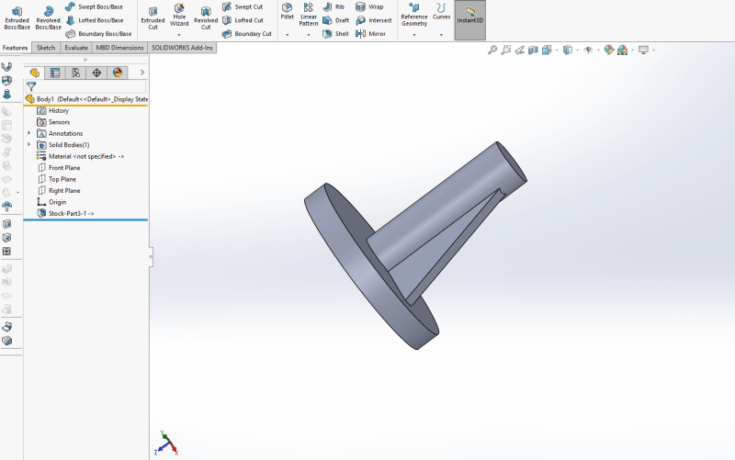Click the Extruded Boss/Base tool

(17, 18)
